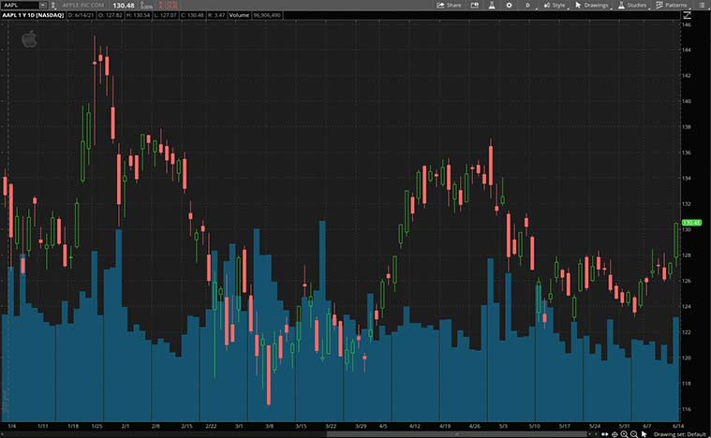Click the icon right of the symbol dropdown

[54, 5]
